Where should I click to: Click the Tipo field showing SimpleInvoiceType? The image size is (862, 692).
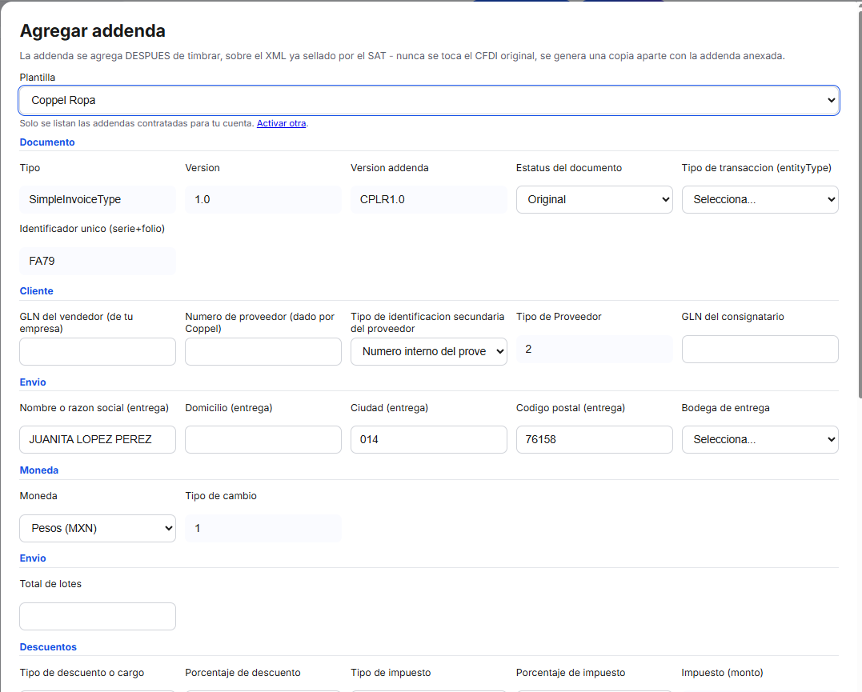point(98,199)
